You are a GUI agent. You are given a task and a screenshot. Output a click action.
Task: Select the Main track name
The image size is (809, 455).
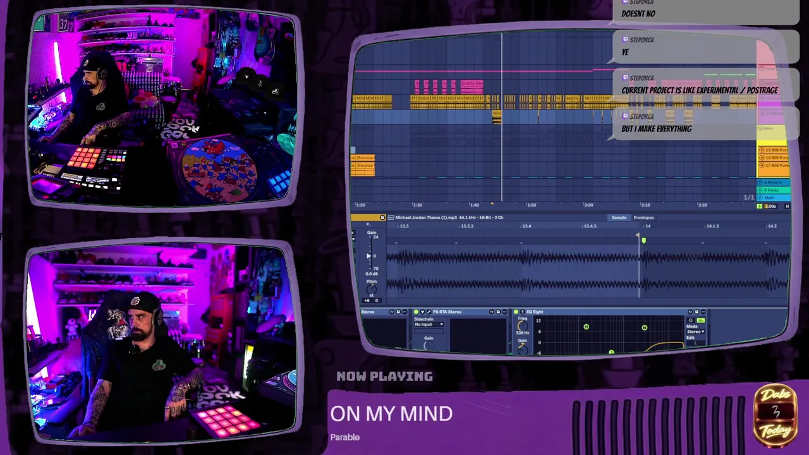tap(769, 197)
